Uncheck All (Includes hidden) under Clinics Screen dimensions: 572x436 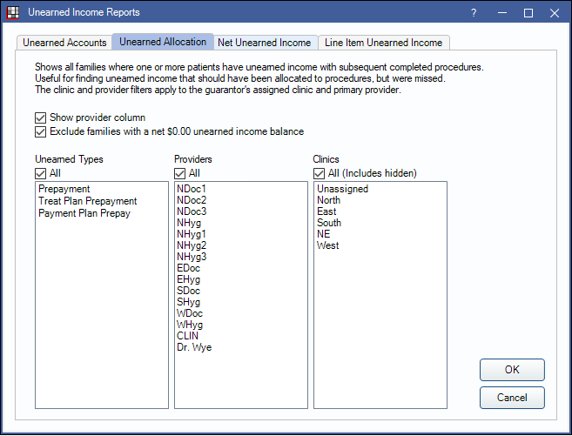coord(320,173)
